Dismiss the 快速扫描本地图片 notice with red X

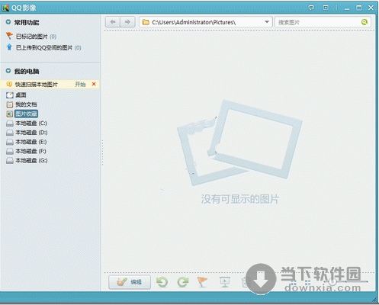pos(94,84)
